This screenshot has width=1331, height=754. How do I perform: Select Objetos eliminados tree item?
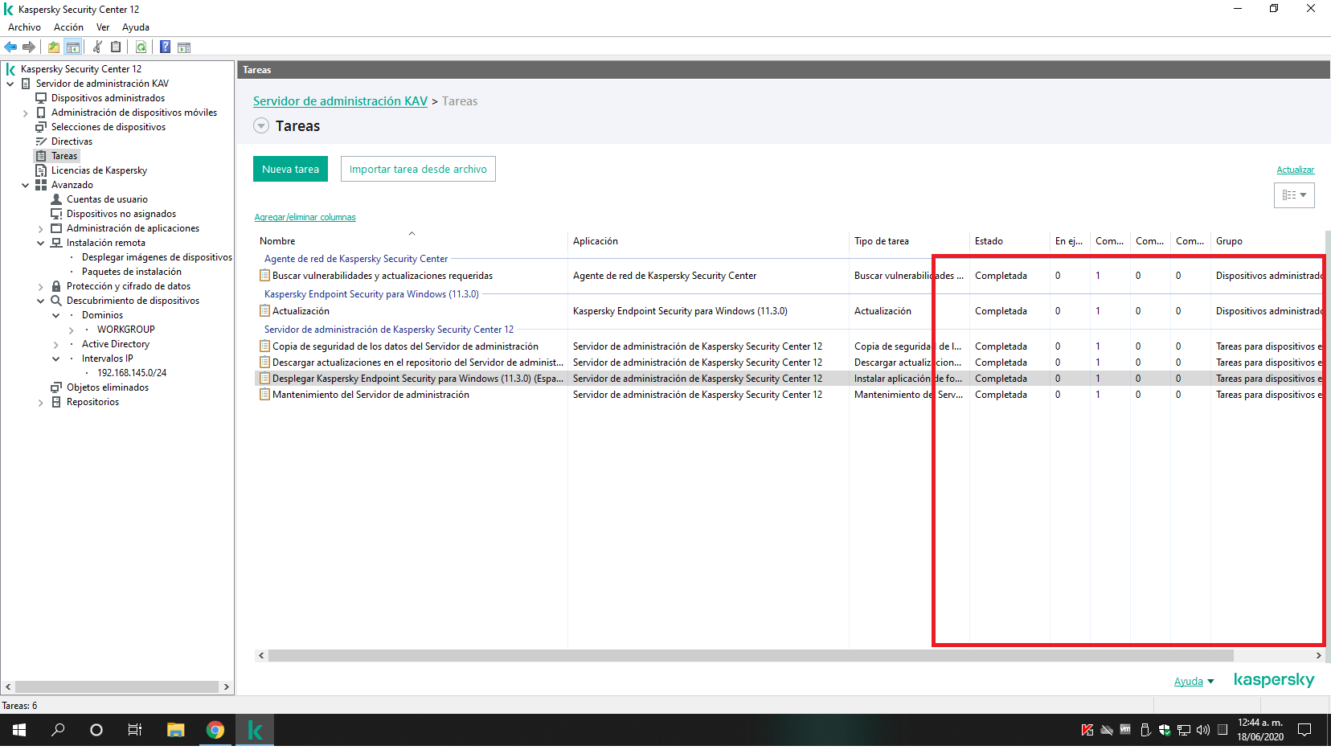(108, 387)
